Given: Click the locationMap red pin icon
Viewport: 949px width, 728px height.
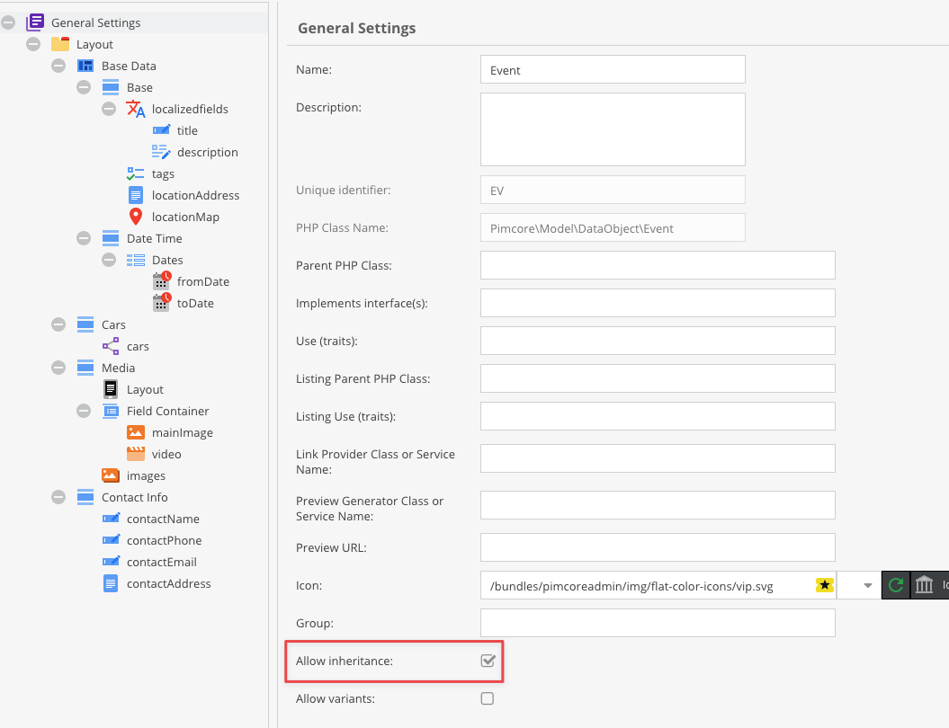Looking at the screenshot, I should click(136, 217).
